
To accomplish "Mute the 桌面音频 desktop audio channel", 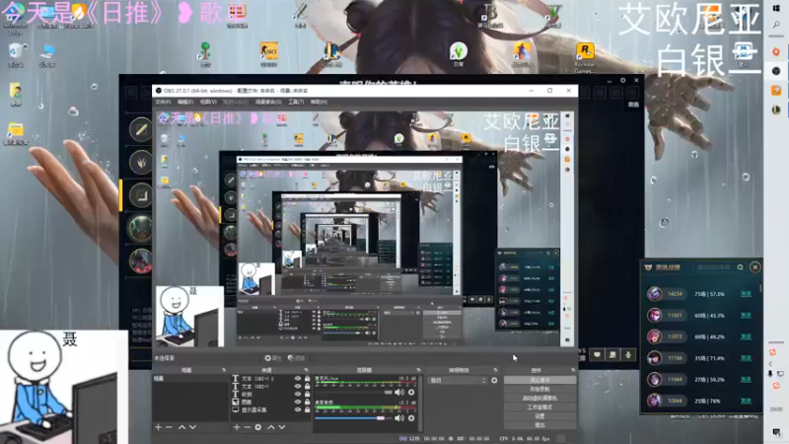I will (x=399, y=417).
